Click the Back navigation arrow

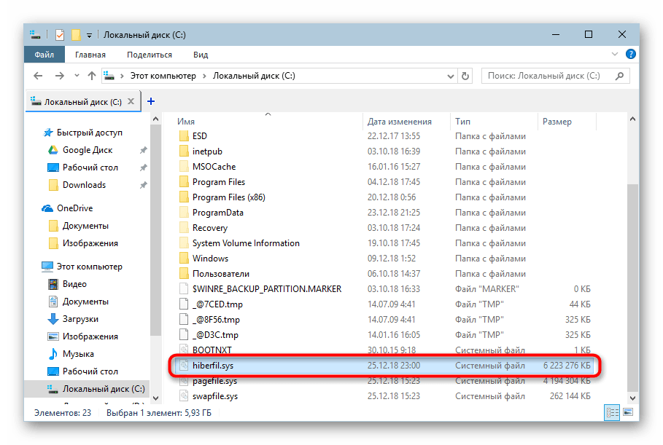(x=37, y=76)
